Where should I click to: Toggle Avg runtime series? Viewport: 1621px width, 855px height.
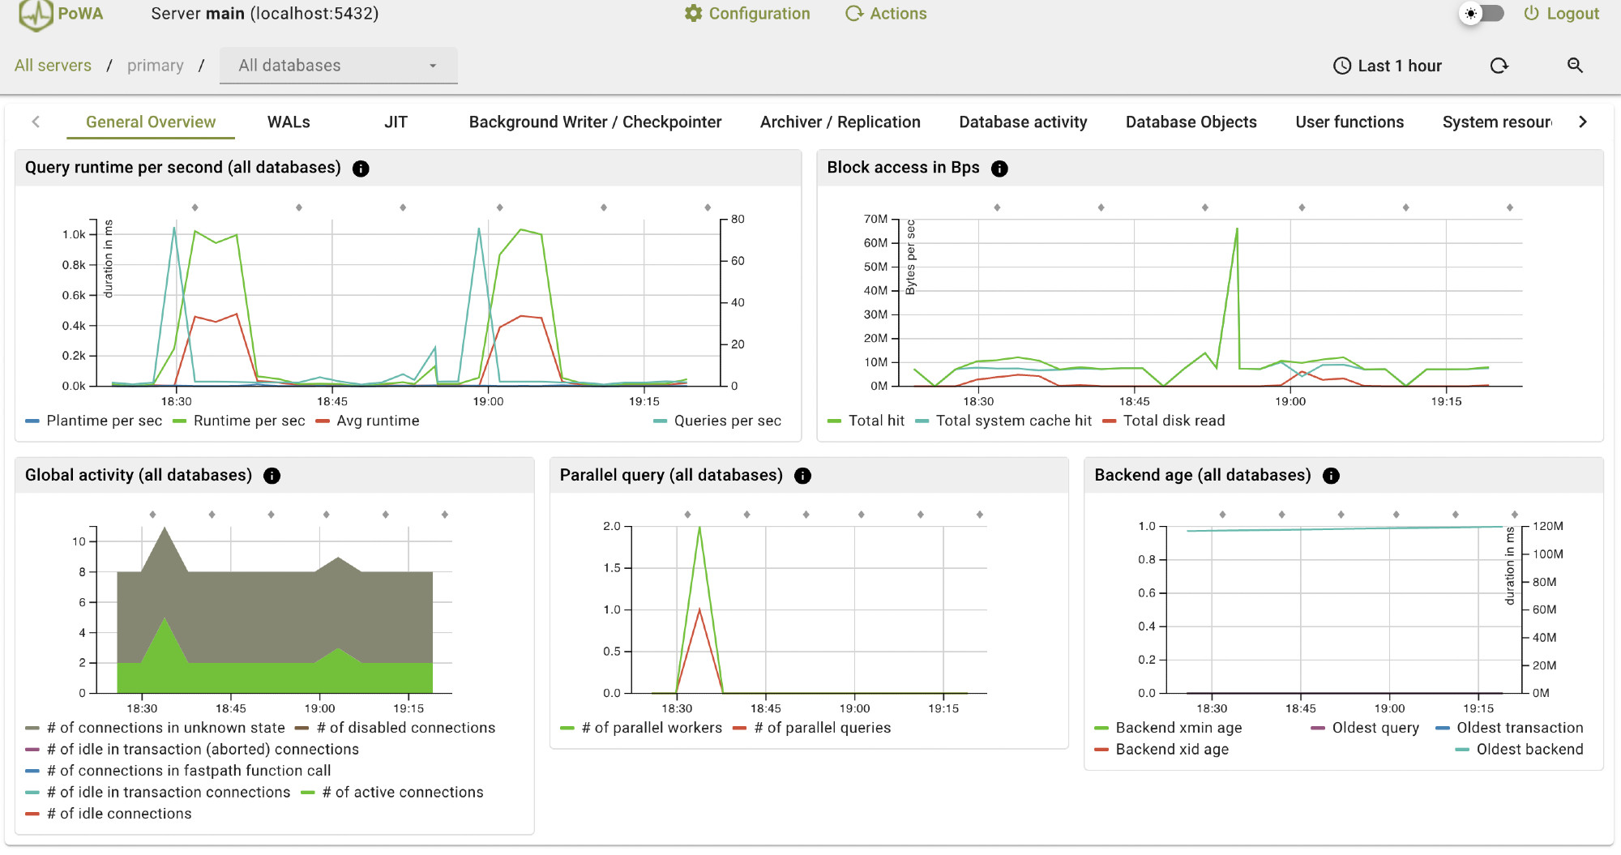coord(367,421)
